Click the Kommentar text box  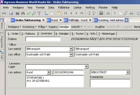110,83
